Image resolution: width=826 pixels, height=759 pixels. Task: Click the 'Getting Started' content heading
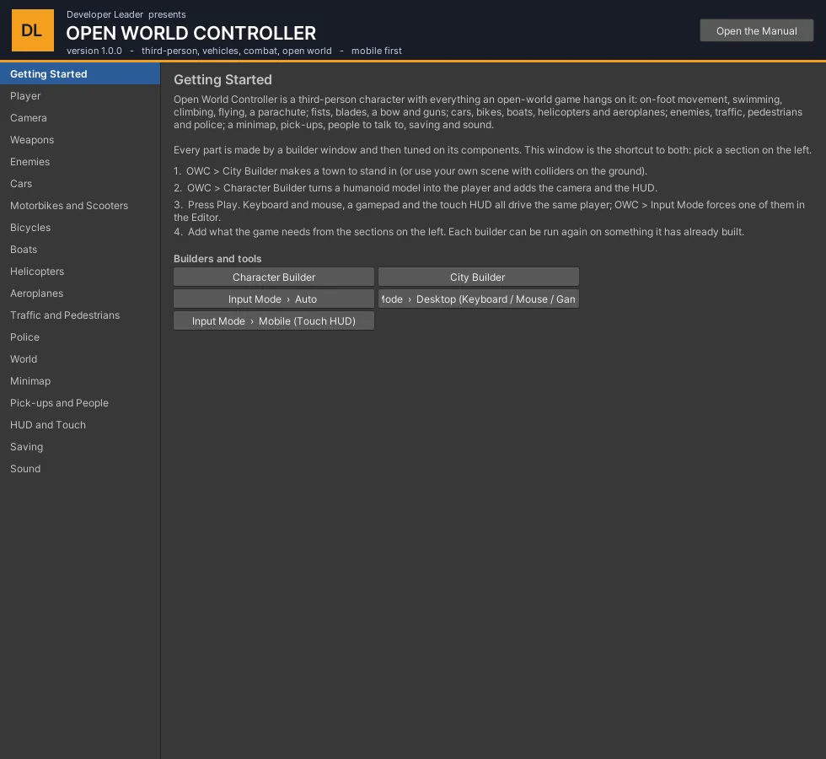tap(223, 79)
